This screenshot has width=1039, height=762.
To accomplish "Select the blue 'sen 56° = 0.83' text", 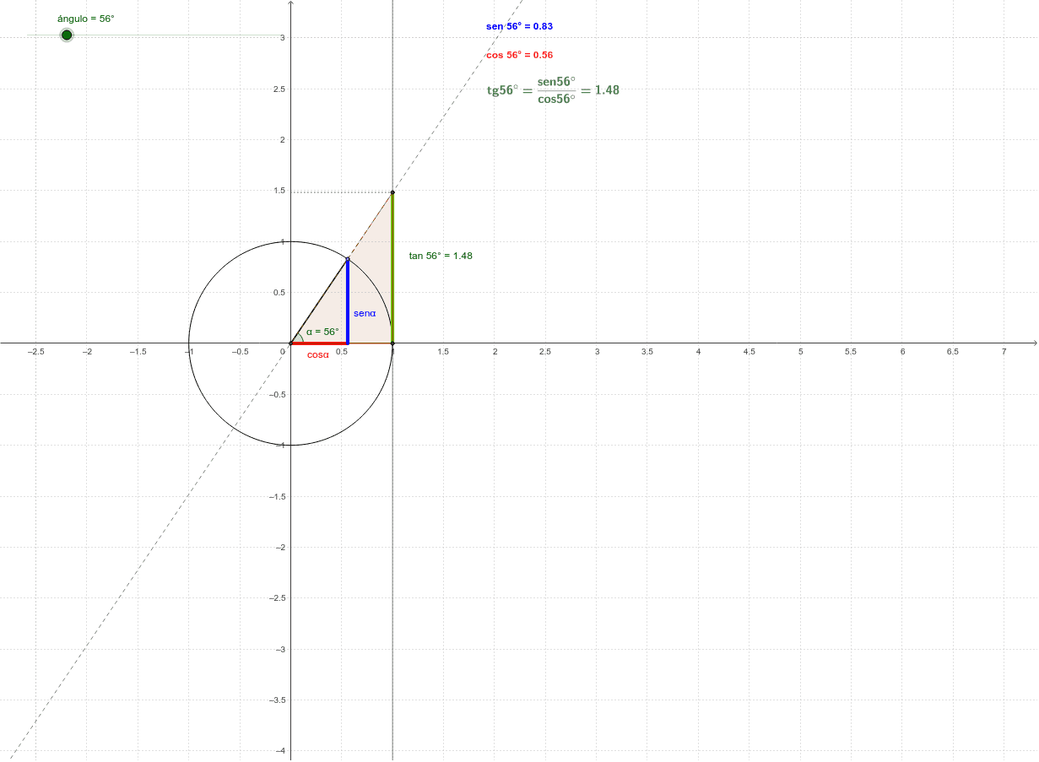I will [519, 26].
